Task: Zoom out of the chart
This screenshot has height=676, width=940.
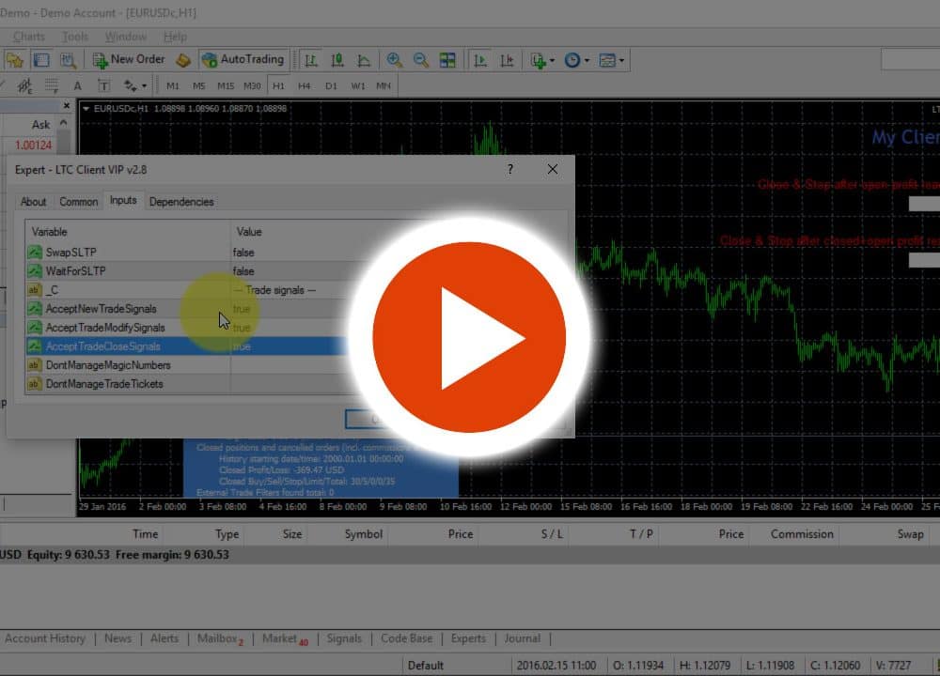Action: pos(421,60)
